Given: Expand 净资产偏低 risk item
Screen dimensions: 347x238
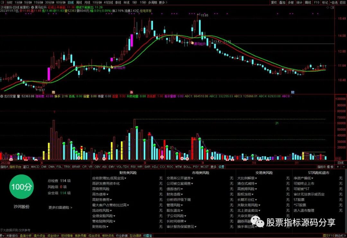Looking at the screenshot, I should pos(303,178).
